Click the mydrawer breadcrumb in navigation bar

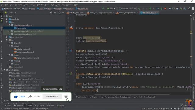pos(69,9)
